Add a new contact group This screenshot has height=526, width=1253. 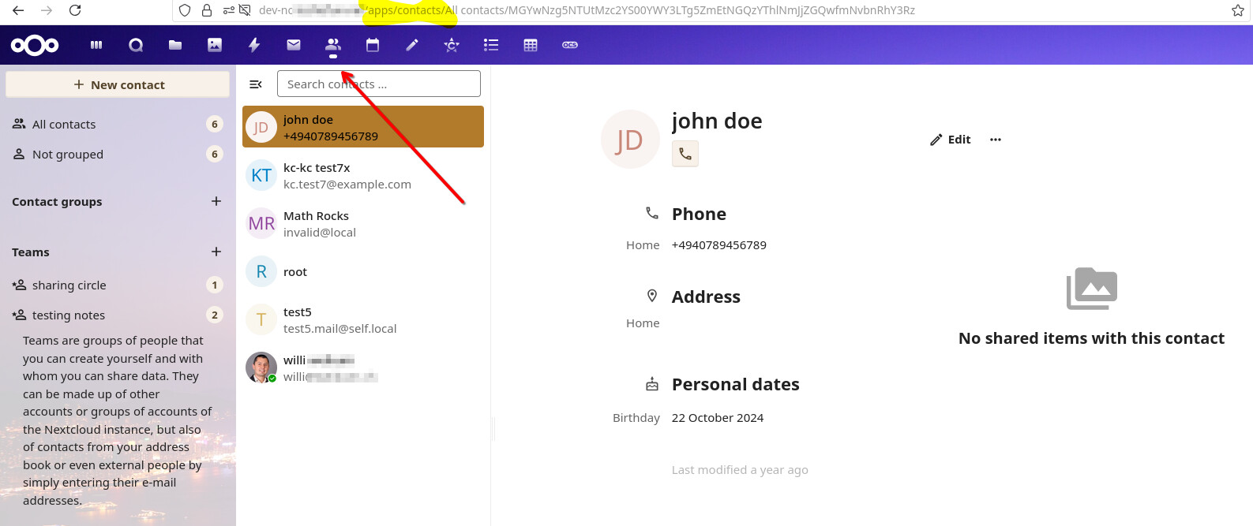(x=216, y=201)
